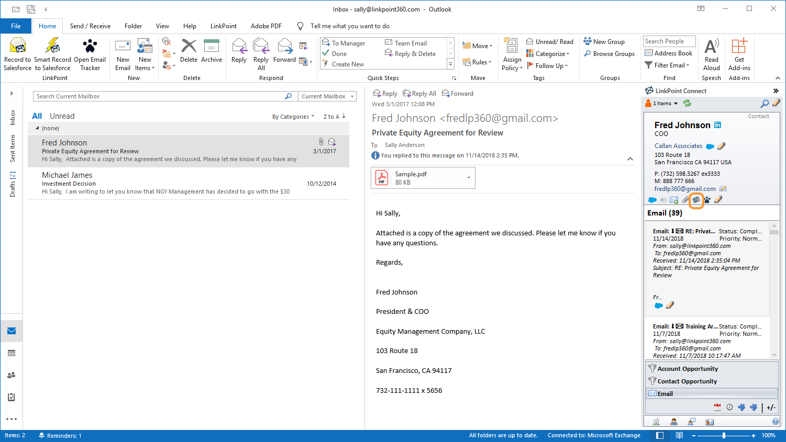Collapse the (none) category group
The height and width of the screenshot is (442, 786).
[x=37, y=128]
